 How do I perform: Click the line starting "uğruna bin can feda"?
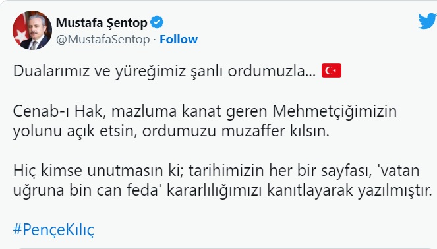pyautogui.click(x=222, y=190)
